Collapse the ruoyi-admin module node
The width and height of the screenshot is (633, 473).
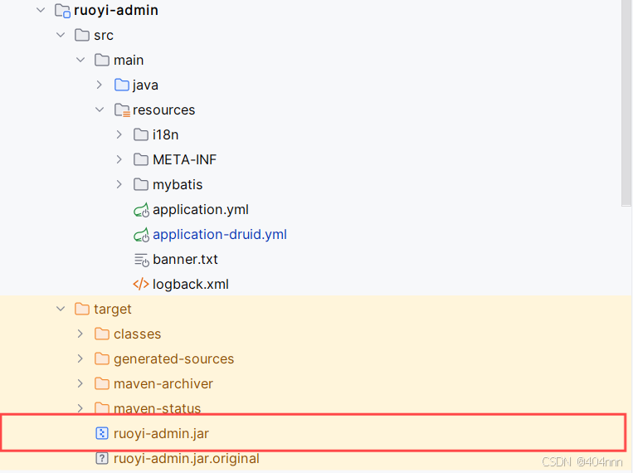click(x=41, y=10)
